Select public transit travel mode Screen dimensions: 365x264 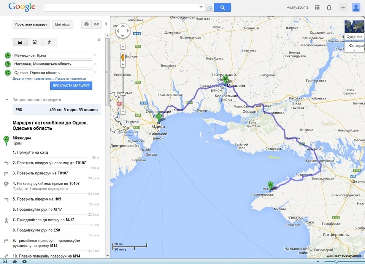35,42
